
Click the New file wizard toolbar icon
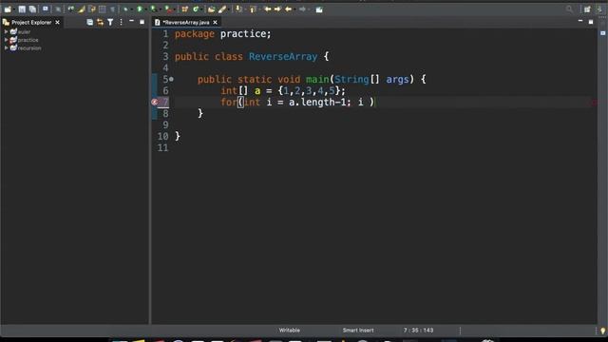point(8,9)
